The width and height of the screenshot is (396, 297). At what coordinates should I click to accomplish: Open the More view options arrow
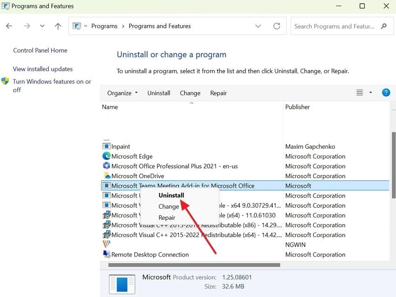[370, 92]
